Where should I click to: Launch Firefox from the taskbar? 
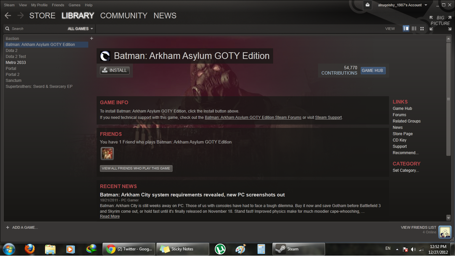(30, 249)
